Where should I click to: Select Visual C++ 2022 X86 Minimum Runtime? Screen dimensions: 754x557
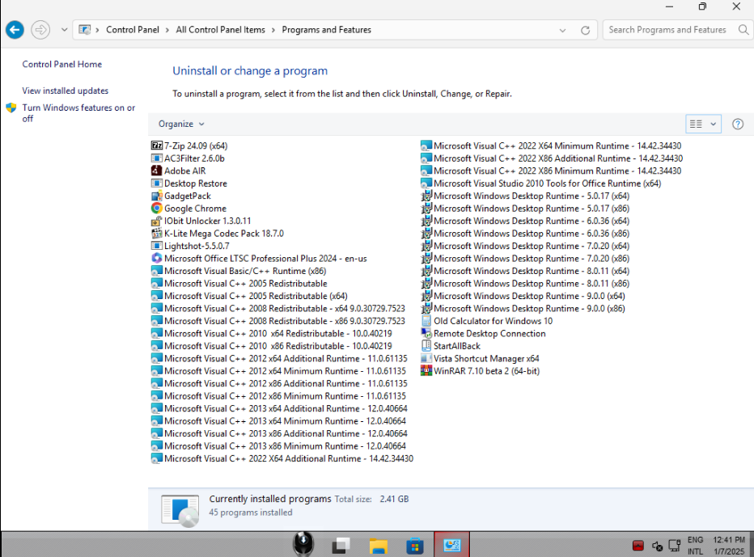pos(551,171)
